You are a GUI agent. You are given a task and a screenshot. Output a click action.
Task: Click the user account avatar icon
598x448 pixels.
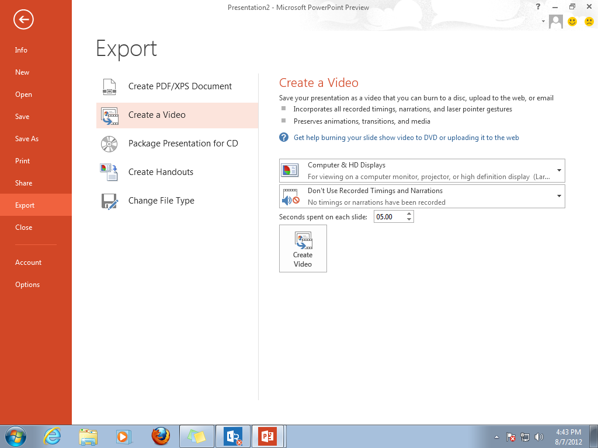coord(556,22)
